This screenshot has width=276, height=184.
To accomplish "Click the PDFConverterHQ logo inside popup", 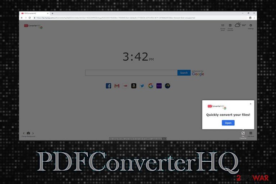I will coord(217,107).
